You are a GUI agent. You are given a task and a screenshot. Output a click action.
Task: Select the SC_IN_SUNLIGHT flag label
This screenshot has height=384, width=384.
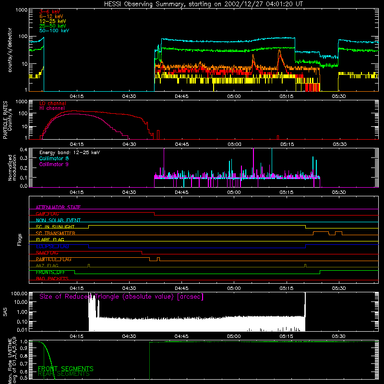(x=55, y=227)
